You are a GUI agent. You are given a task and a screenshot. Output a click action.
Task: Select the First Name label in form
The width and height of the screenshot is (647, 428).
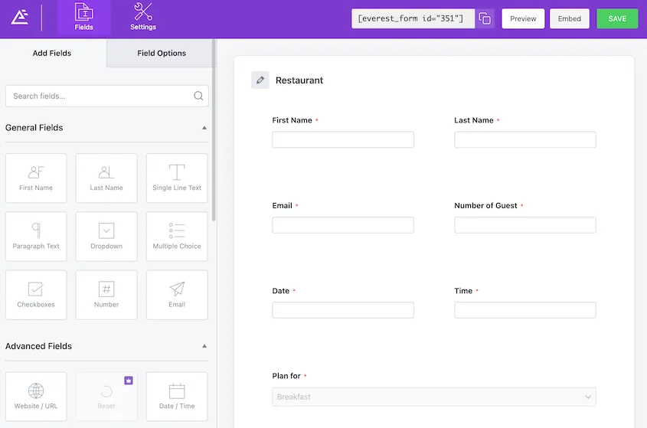[292, 120]
